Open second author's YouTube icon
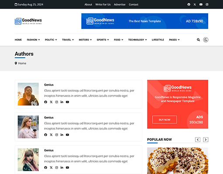The height and width of the screenshot is (174, 223). coord(67,135)
